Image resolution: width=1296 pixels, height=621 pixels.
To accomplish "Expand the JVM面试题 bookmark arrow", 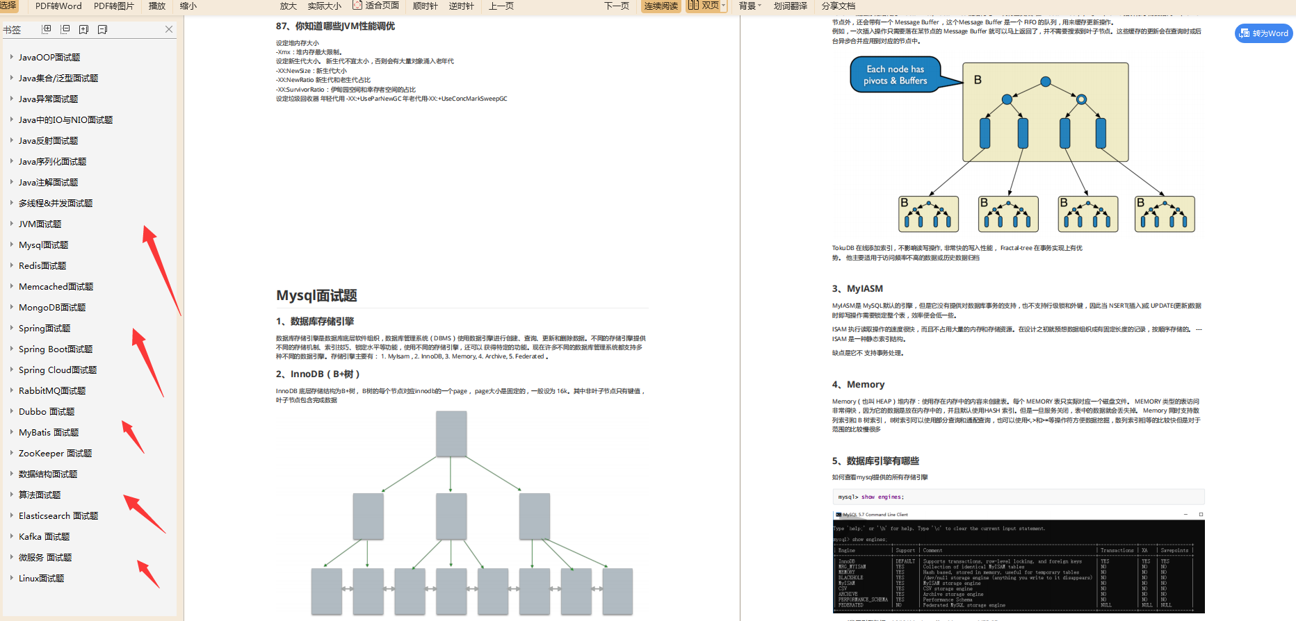I will pyautogui.click(x=12, y=224).
